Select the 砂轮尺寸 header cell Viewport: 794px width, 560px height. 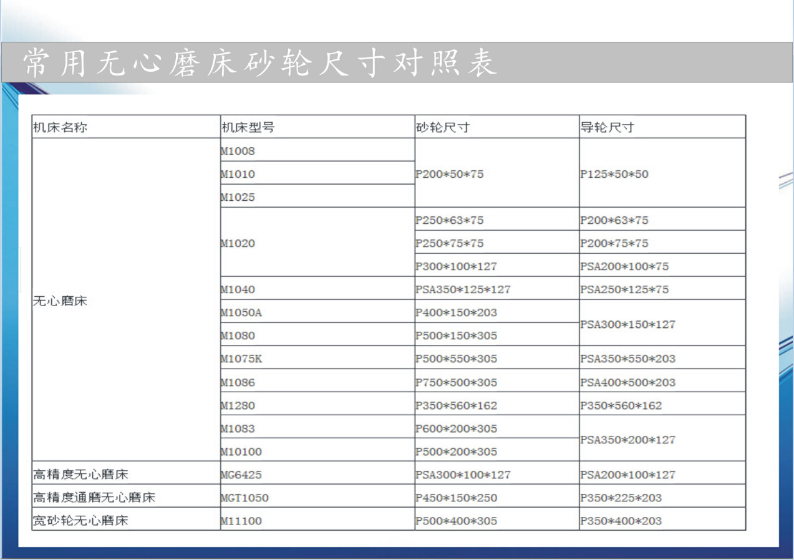tap(497, 127)
